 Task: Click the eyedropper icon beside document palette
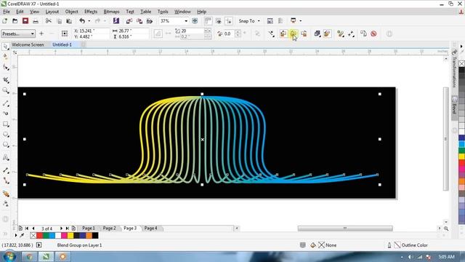(x=22, y=235)
